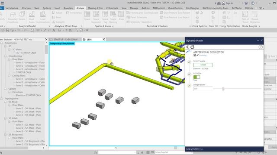Click the Integer Slider check mark
Screen dimensions: 277x155
[189, 86]
